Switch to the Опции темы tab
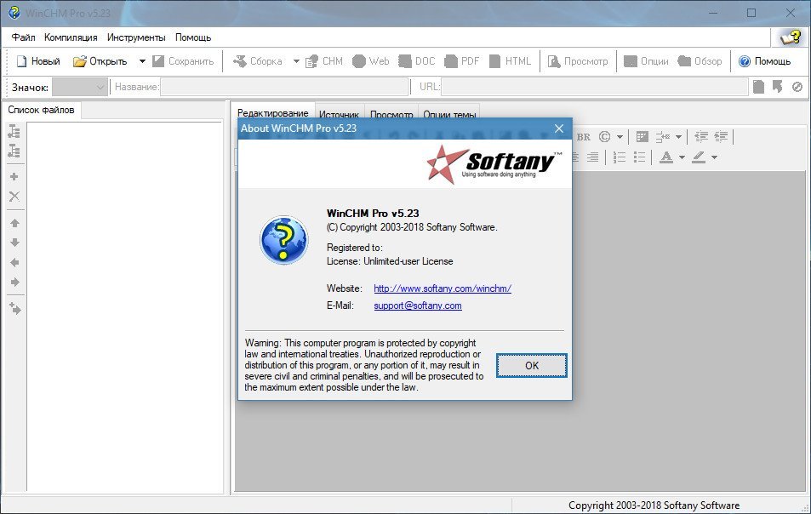 point(449,113)
